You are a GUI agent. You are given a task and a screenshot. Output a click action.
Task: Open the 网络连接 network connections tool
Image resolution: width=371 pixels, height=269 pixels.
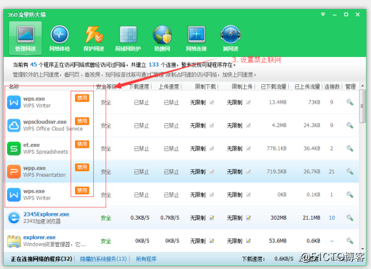tap(196, 38)
